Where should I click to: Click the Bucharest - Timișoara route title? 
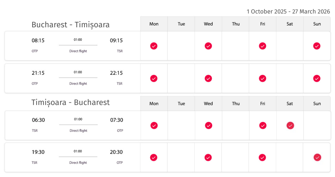70,25
